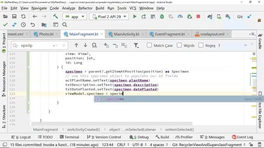Image resolution: width=264 pixels, height=148 pixels.
Task: Build project with the hammer icon
Action: tap(55, 16)
